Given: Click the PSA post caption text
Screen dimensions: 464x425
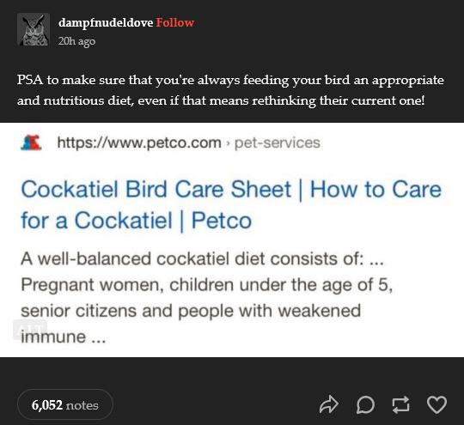Looking at the screenshot, I should (x=230, y=90).
